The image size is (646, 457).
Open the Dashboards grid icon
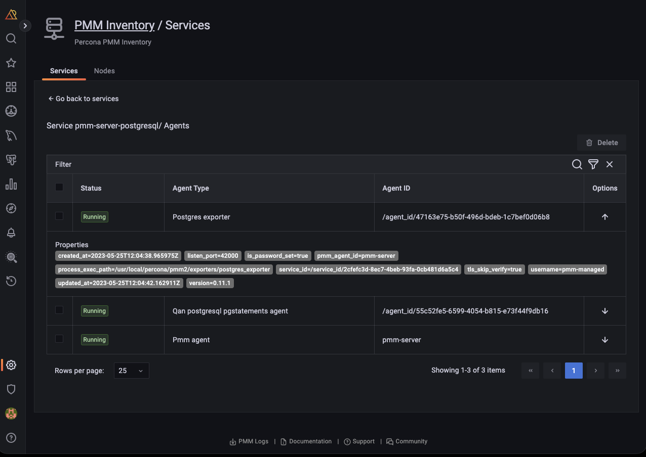point(11,87)
